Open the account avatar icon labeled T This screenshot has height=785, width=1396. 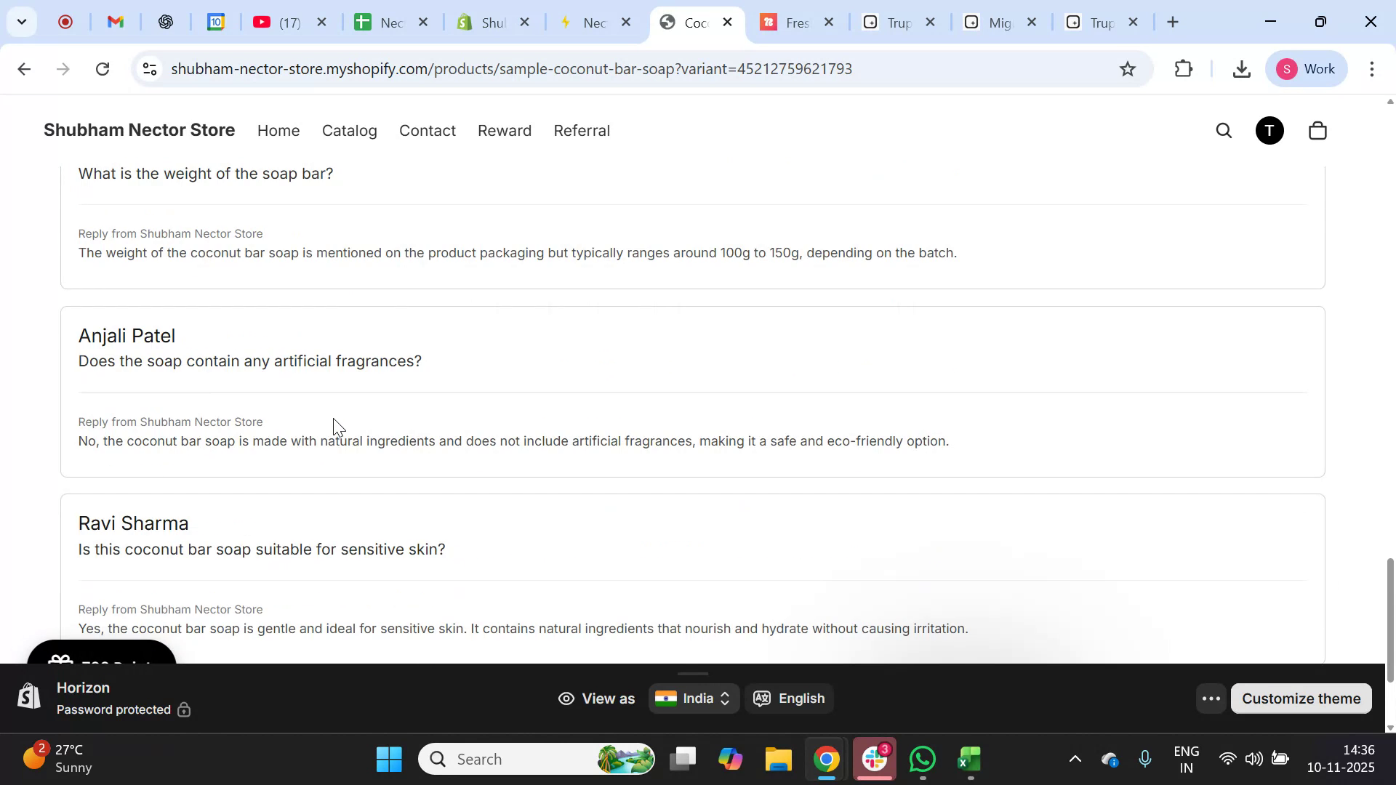[1269, 130]
